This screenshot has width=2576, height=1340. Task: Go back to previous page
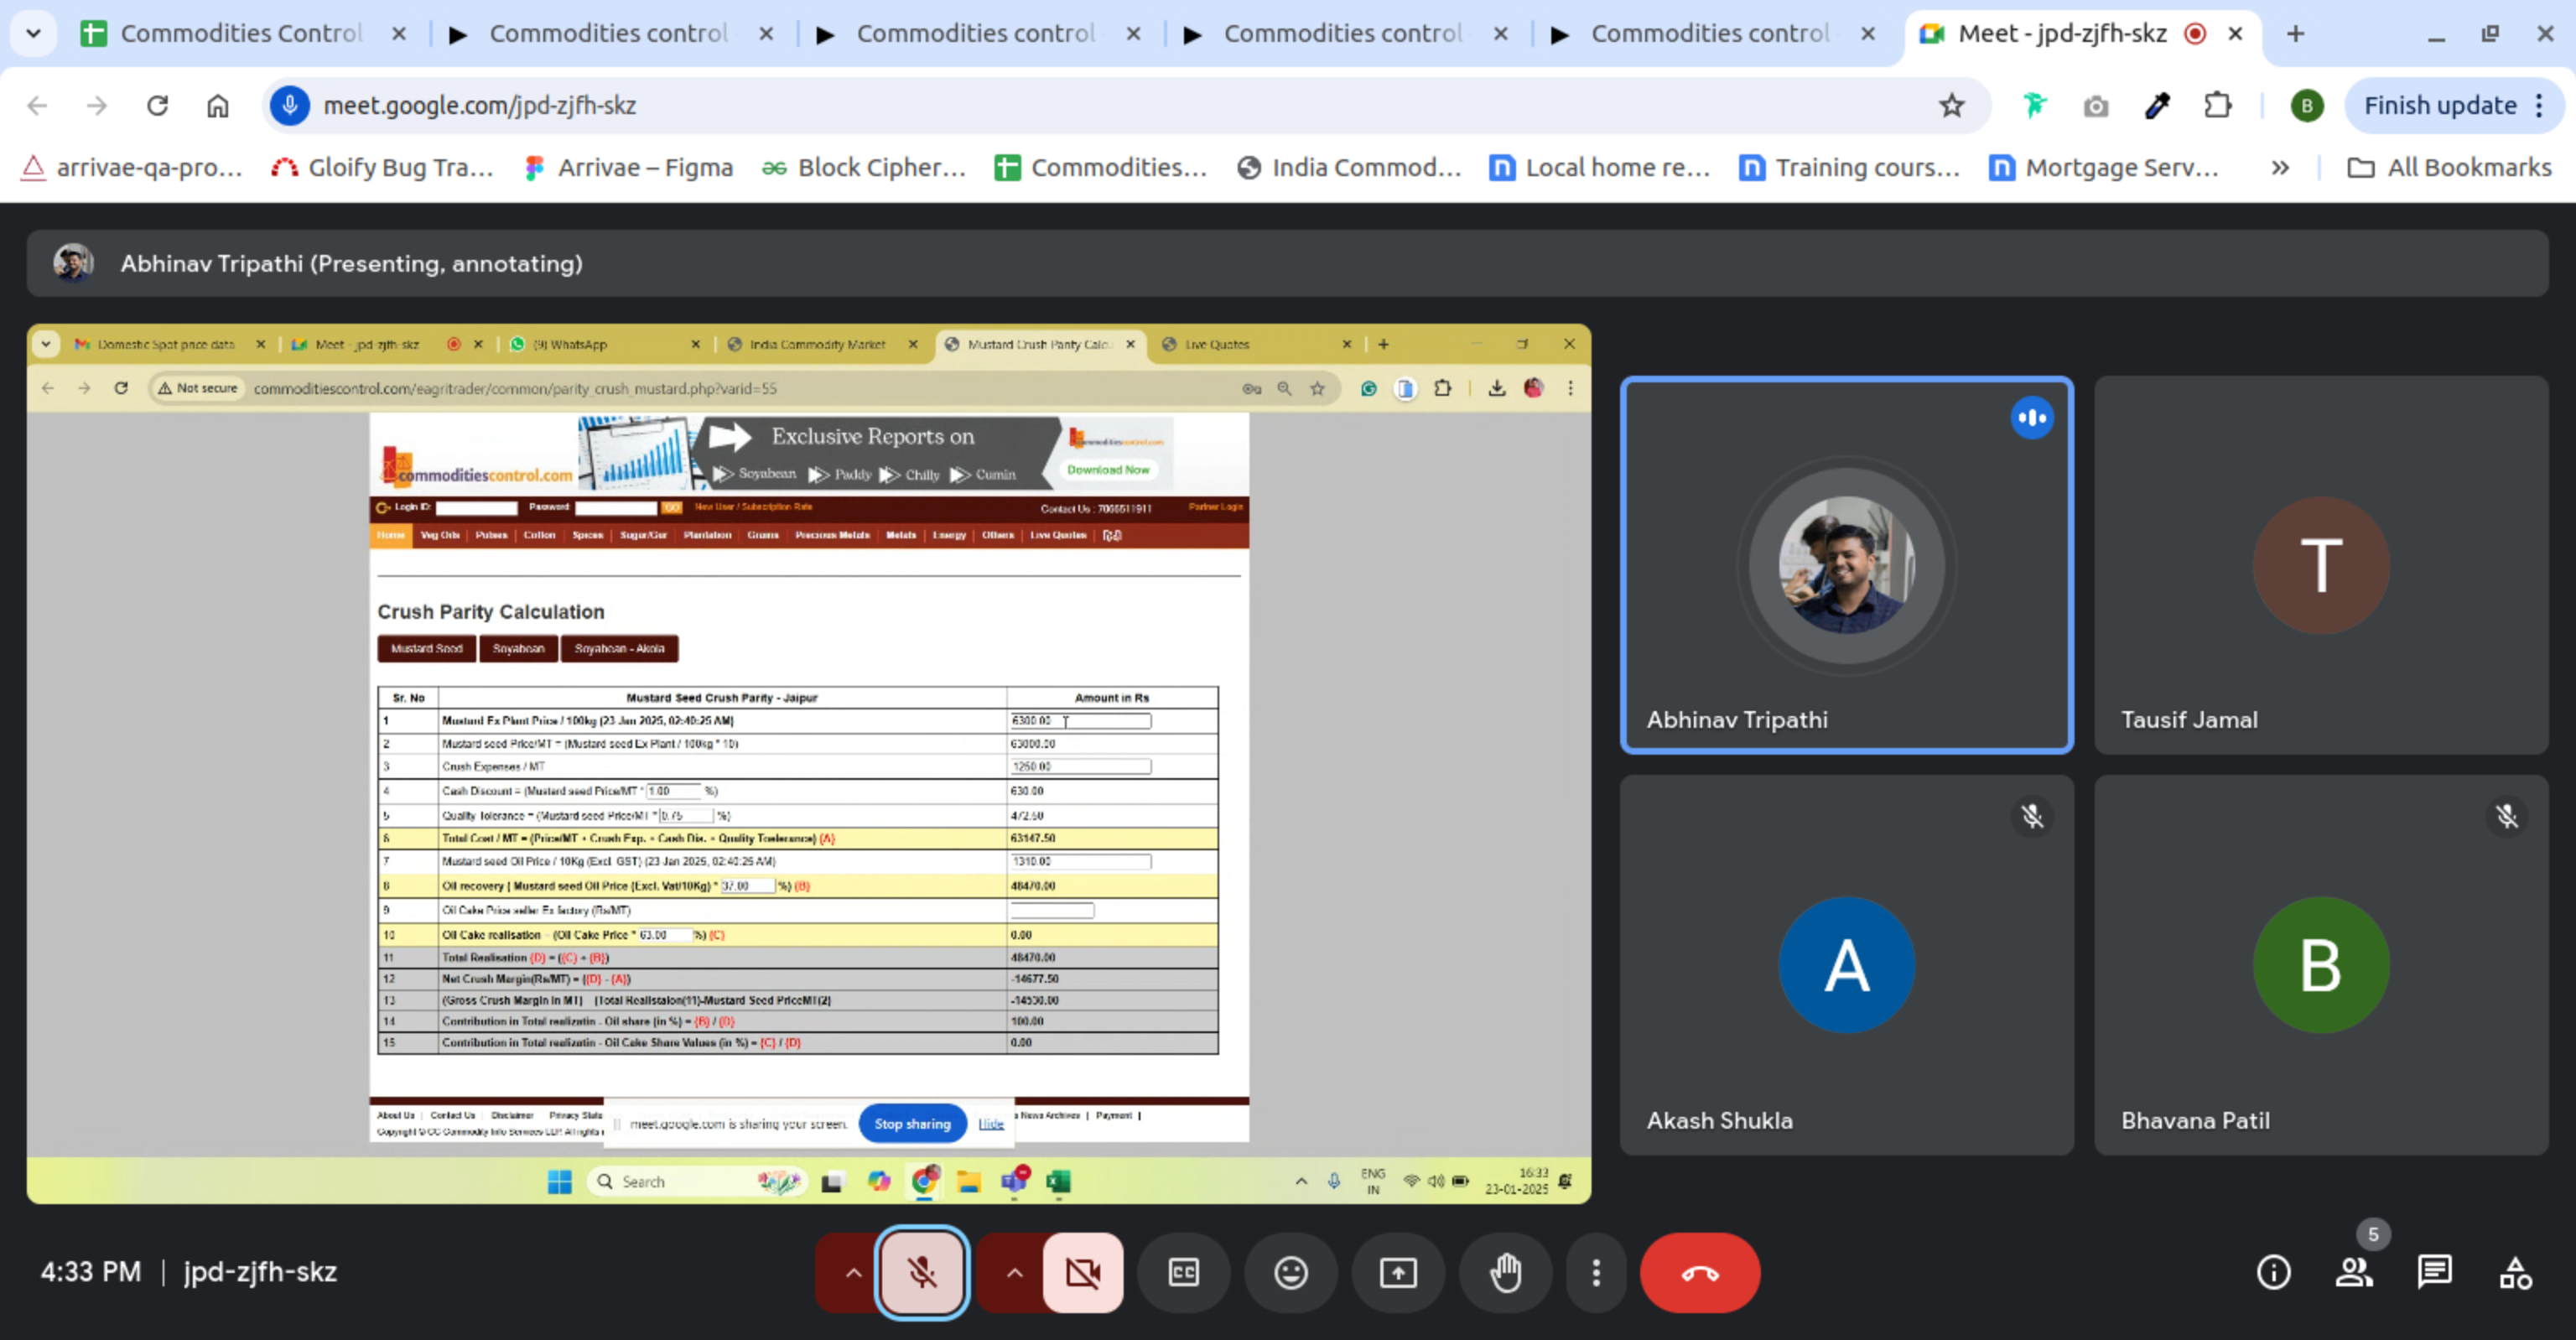click(x=37, y=105)
